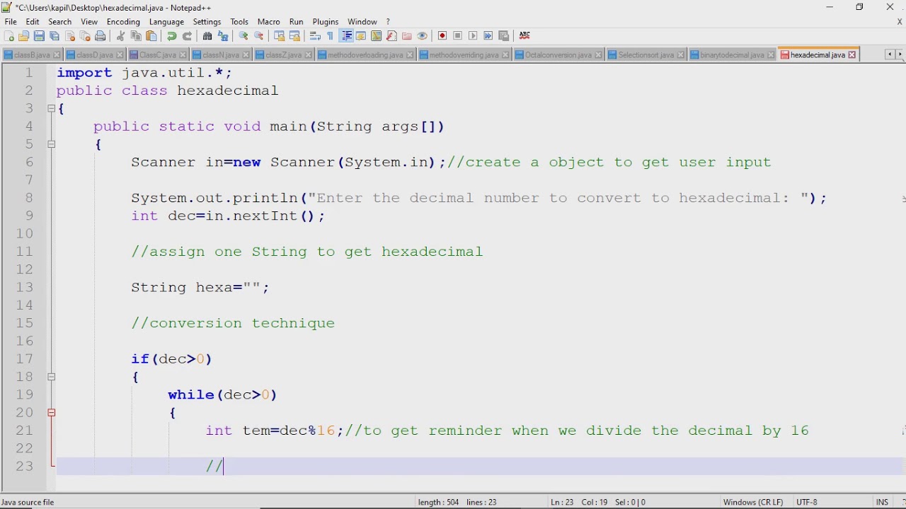
Task: Click the Paste toolbar icon
Action: (151, 36)
